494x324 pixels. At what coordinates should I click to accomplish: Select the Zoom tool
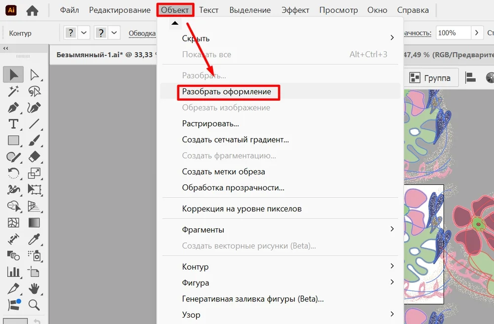click(34, 305)
